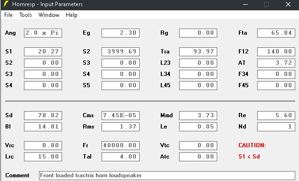
Task: Click the Comment text box
Action: pos(167,175)
